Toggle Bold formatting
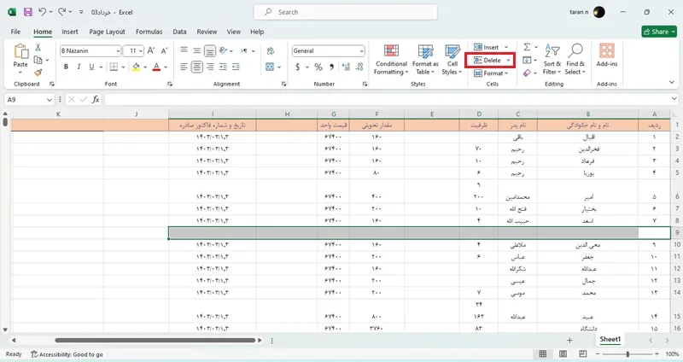 66,67
